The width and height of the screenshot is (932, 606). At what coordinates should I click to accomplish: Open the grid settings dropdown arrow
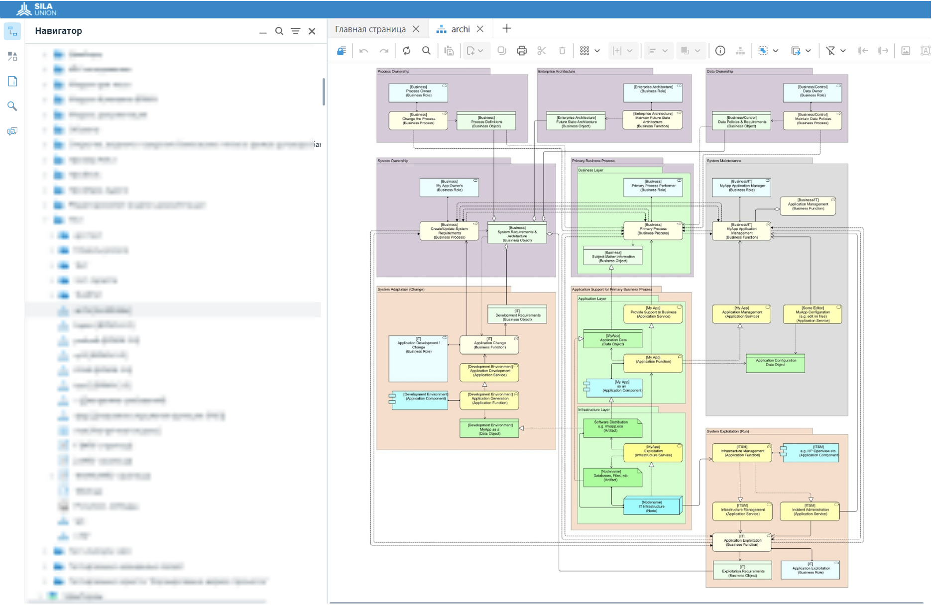click(x=597, y=51)
